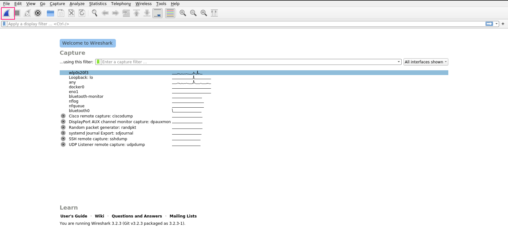Find a packet with magnifier icon
The image size is (508, 233).
pos(95,13)
